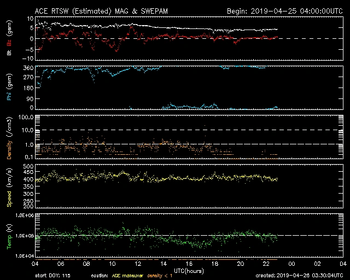Screen dimensions: 350x280
Task: Click the '1.0E+04' temperature axis value
Action: pos(25,256)
